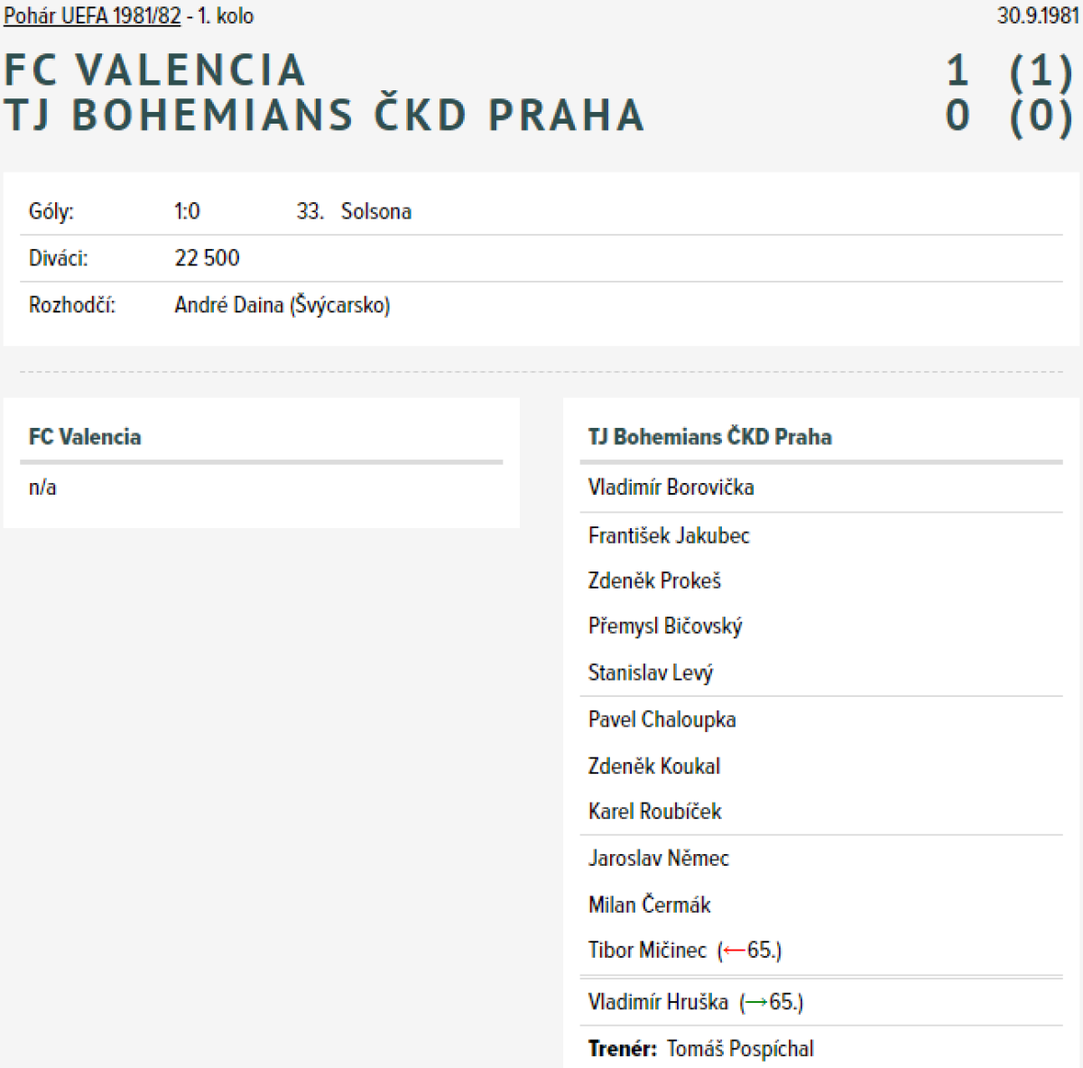Click the FC Valencia lineup header

(x=85, y=437)
